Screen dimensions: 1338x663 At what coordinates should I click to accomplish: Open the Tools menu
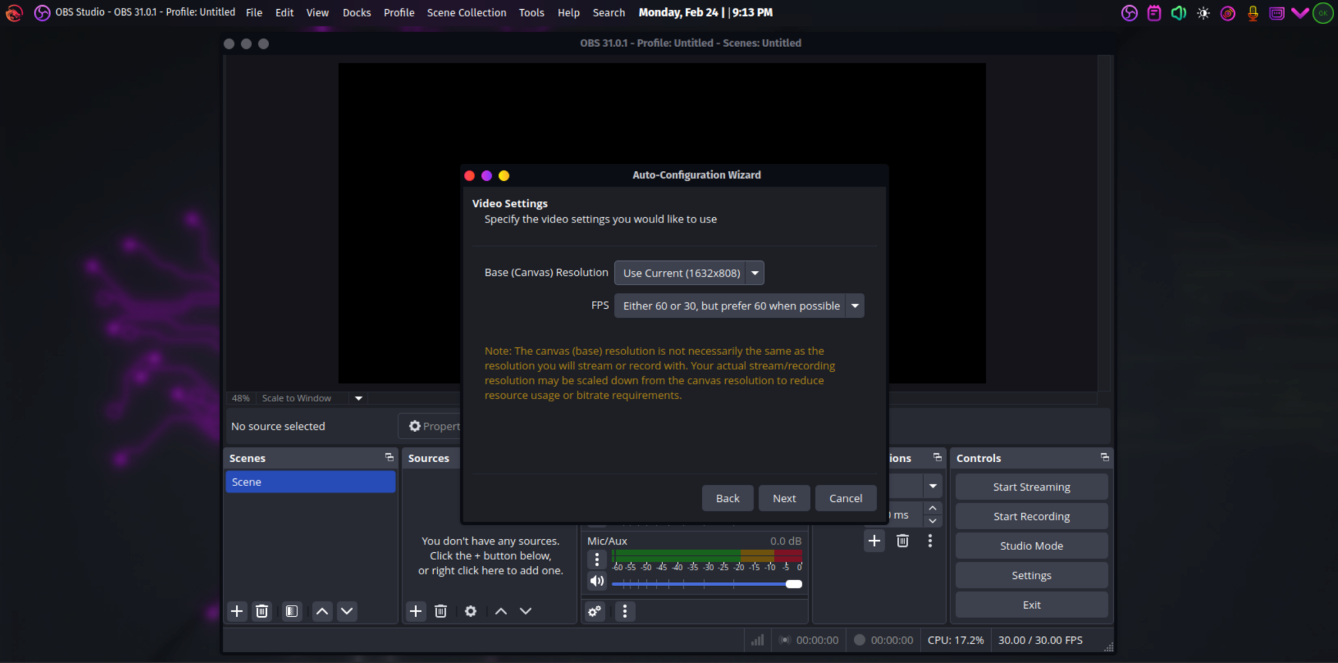click(531, 12)
